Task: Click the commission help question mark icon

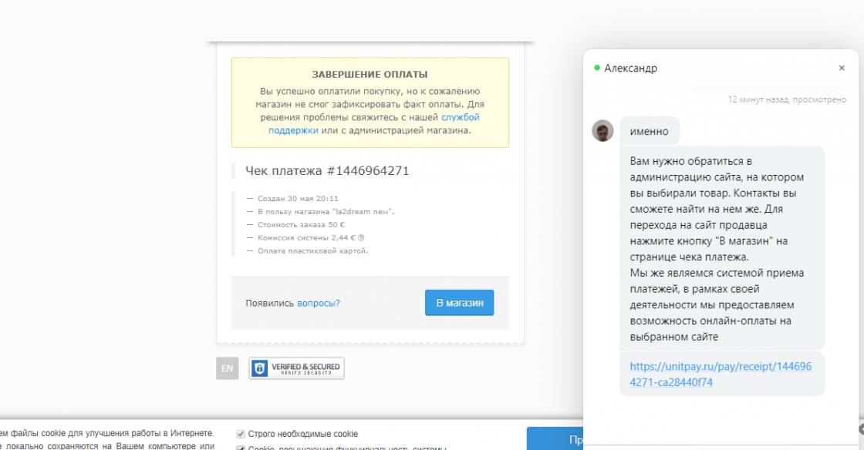Action: point(361,237)
